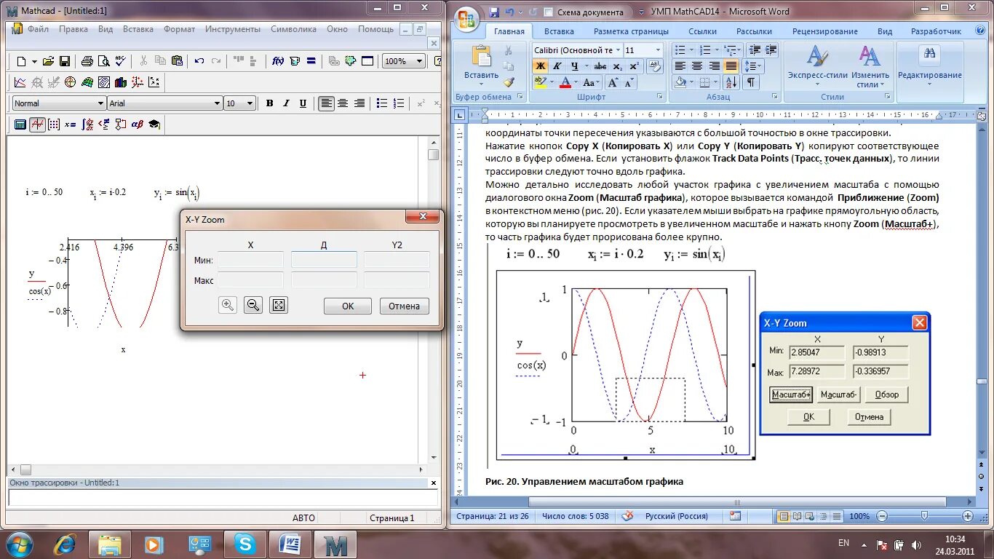Enable center alignment in Mathcad
This screenshot has height=559, width=994.
[x=343, y=103]
